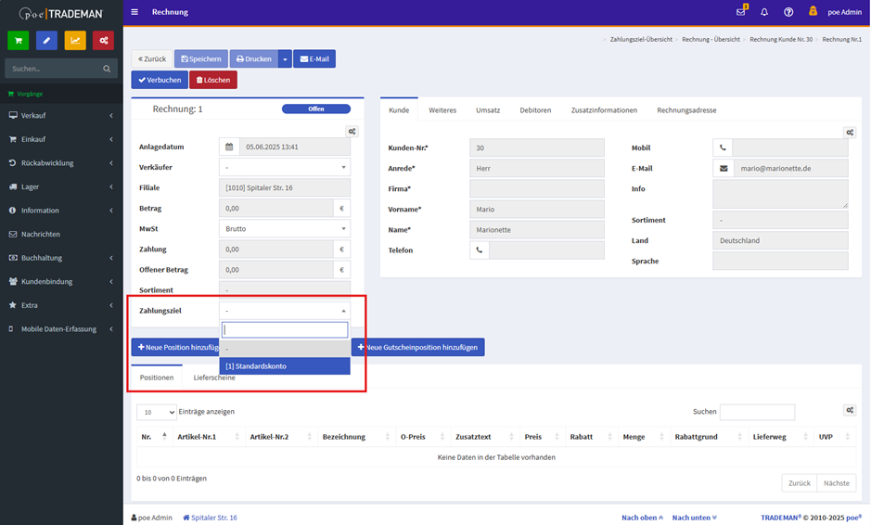
Task: Switch to the Weiteres tab
Action: tap(442, 110)
